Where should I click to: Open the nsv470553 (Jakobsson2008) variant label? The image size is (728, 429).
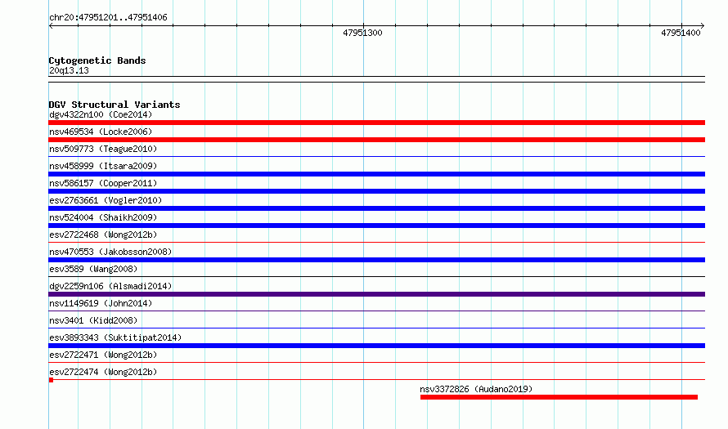[x=110, y=252]
